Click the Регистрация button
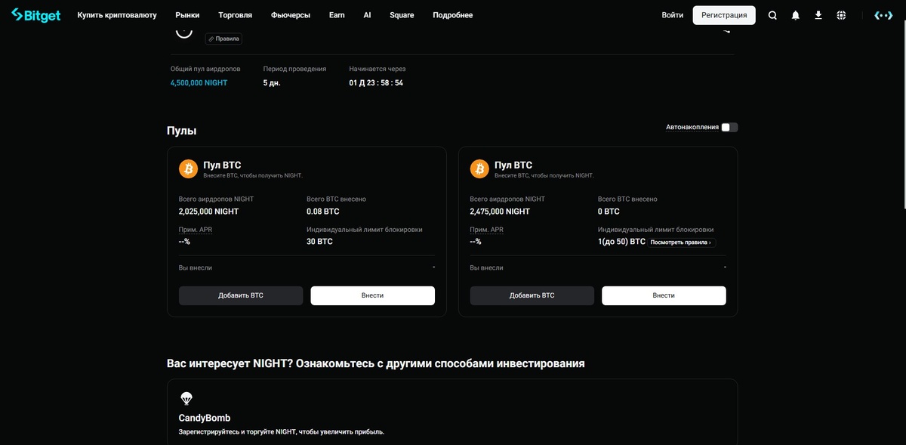Screen dimensions: 906x445 tap(724, 15)
